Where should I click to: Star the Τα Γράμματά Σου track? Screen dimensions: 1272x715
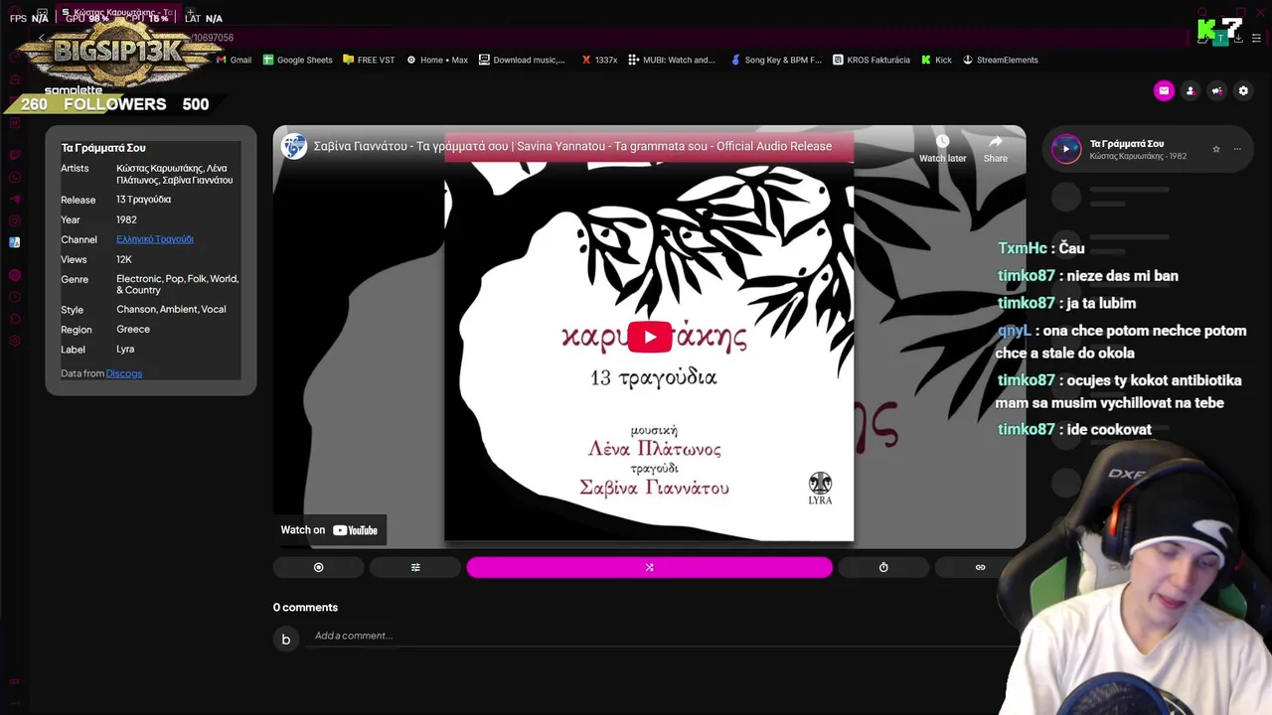click(1215, 149)
